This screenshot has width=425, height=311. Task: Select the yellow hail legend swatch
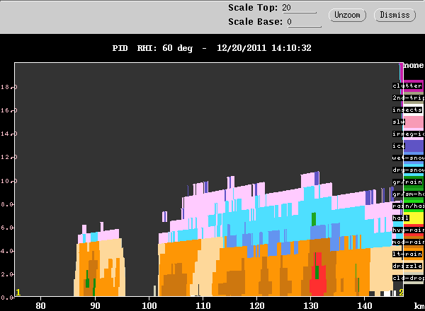414,218
